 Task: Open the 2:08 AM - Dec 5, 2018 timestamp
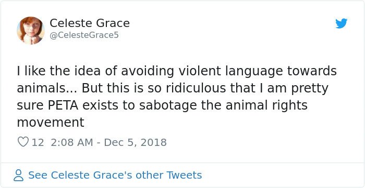pyautogui.click(x=108, y=142)
